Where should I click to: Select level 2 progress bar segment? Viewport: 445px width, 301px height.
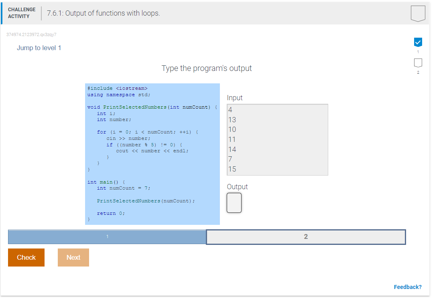[x=306, y=236]
